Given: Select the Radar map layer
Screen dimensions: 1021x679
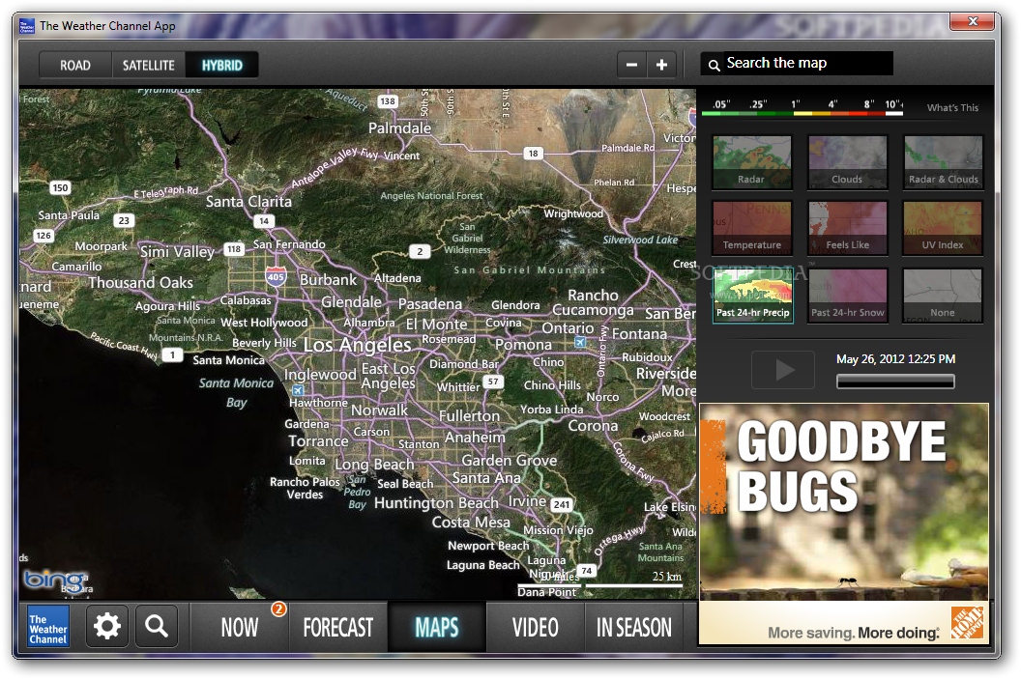Looking at the screenshot, I should pos(752,162).
